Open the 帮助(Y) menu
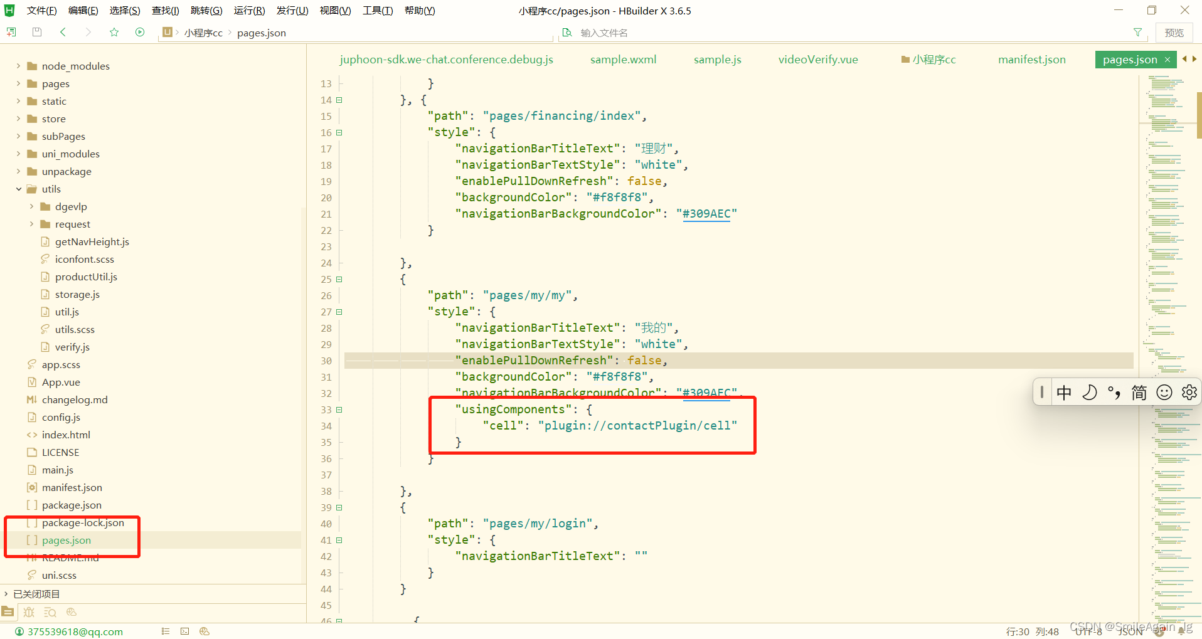 420,11
